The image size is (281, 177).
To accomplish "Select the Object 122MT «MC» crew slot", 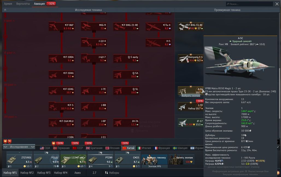I will point(74,159).
